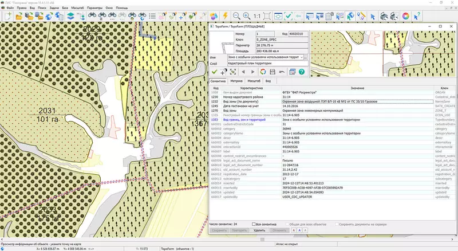458x251 pixels.
Task: Click the open folder icon in main toolbar
Action: point(19,17)
